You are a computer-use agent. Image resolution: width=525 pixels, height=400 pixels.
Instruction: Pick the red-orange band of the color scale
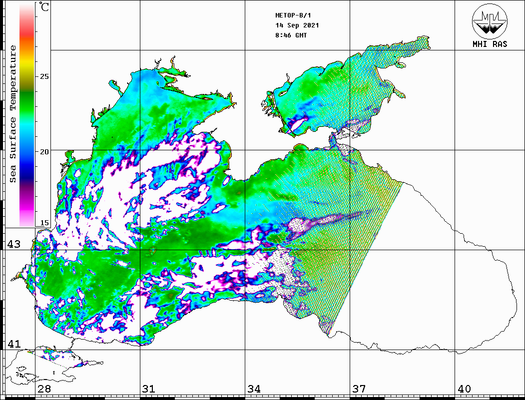pos(27,38)
